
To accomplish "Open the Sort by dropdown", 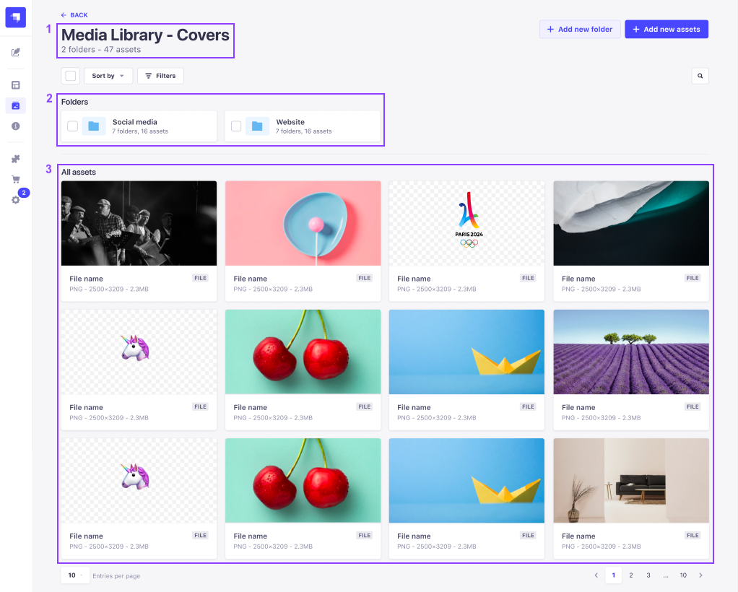I will 108,75.
